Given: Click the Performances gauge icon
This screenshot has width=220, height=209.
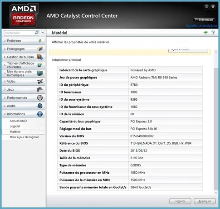Looking at the screenshot, I should pyautogui.click(x=40, y=97).
